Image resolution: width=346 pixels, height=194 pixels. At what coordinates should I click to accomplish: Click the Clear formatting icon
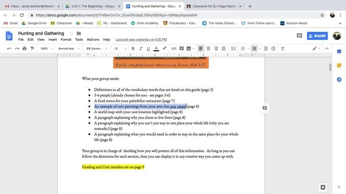click(283, 48)
